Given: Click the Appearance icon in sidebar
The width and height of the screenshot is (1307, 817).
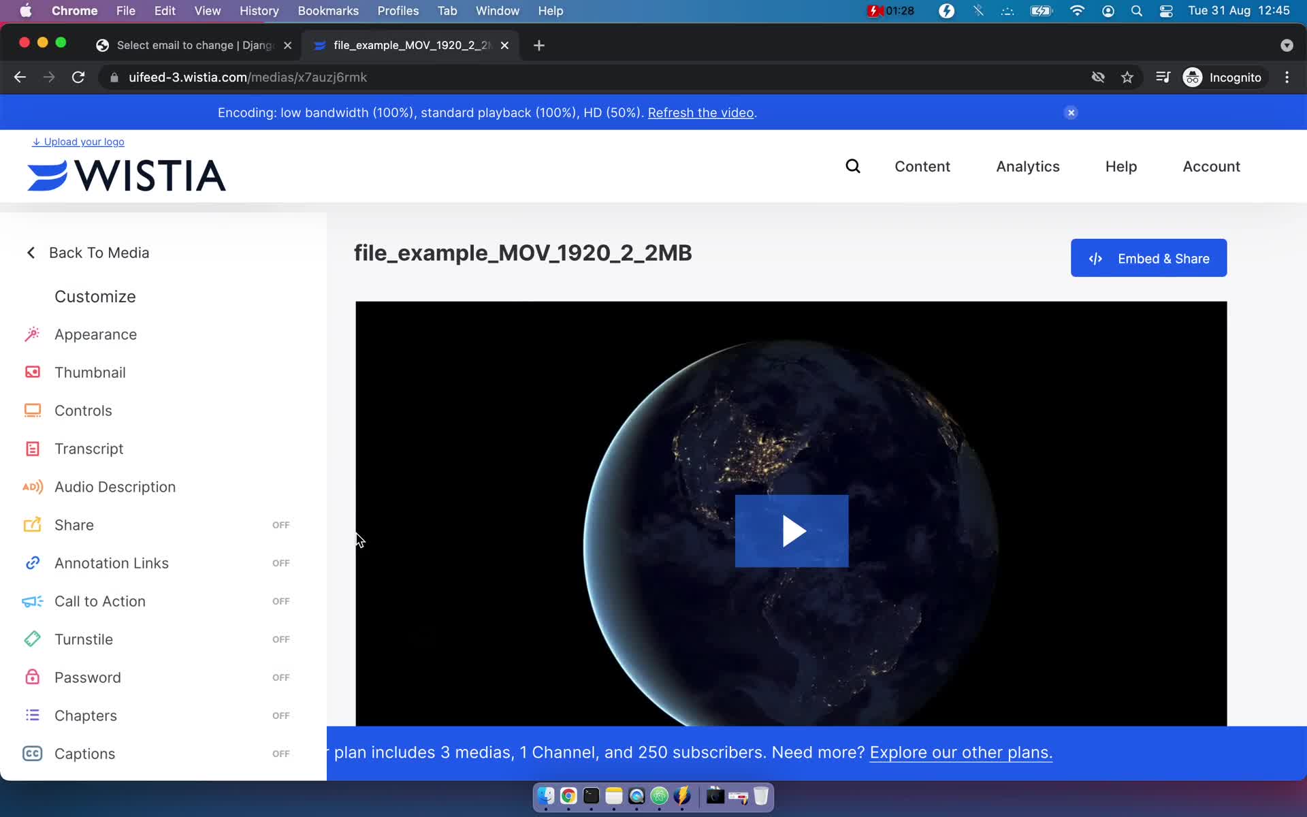Looking at the screenshot, I should click(x=32, y=334).
